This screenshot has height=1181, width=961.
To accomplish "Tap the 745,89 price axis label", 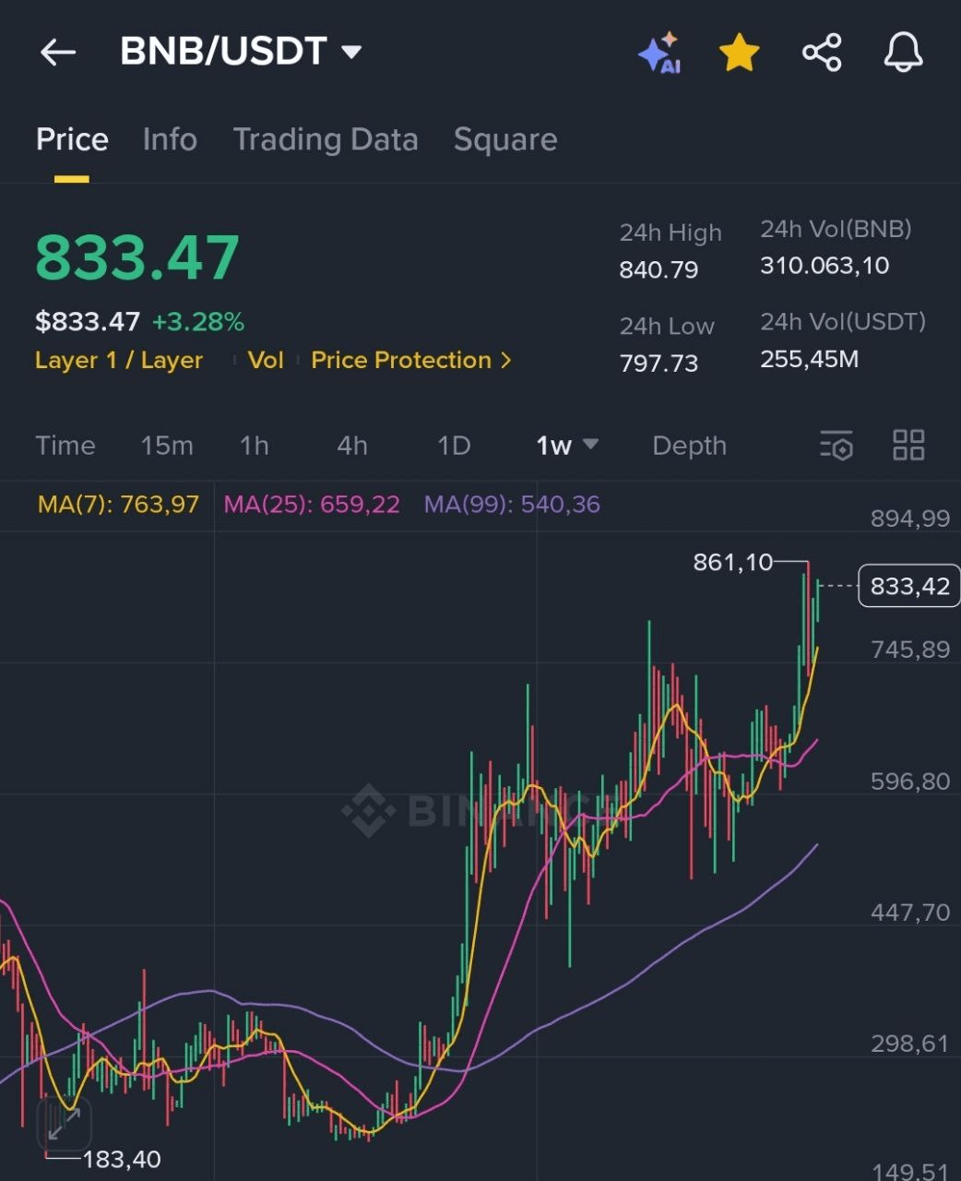I will (909, 650).
